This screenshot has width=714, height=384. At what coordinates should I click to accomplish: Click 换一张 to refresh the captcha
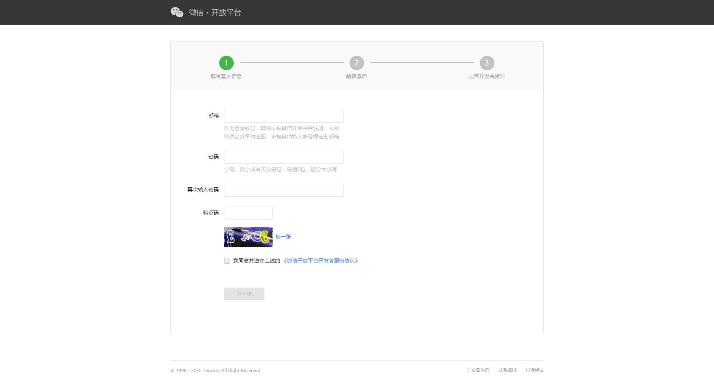click(x=283, y=237)
